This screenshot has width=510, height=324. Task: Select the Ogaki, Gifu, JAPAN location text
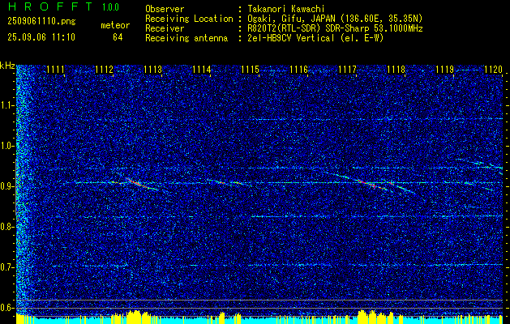335,19
